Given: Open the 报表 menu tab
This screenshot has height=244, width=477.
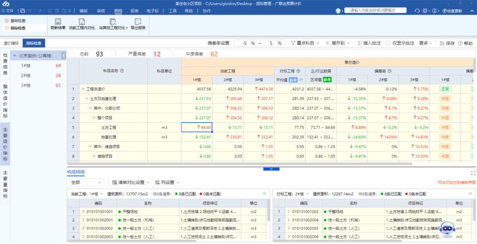Looking at the screenshot, I should [135, 11].
